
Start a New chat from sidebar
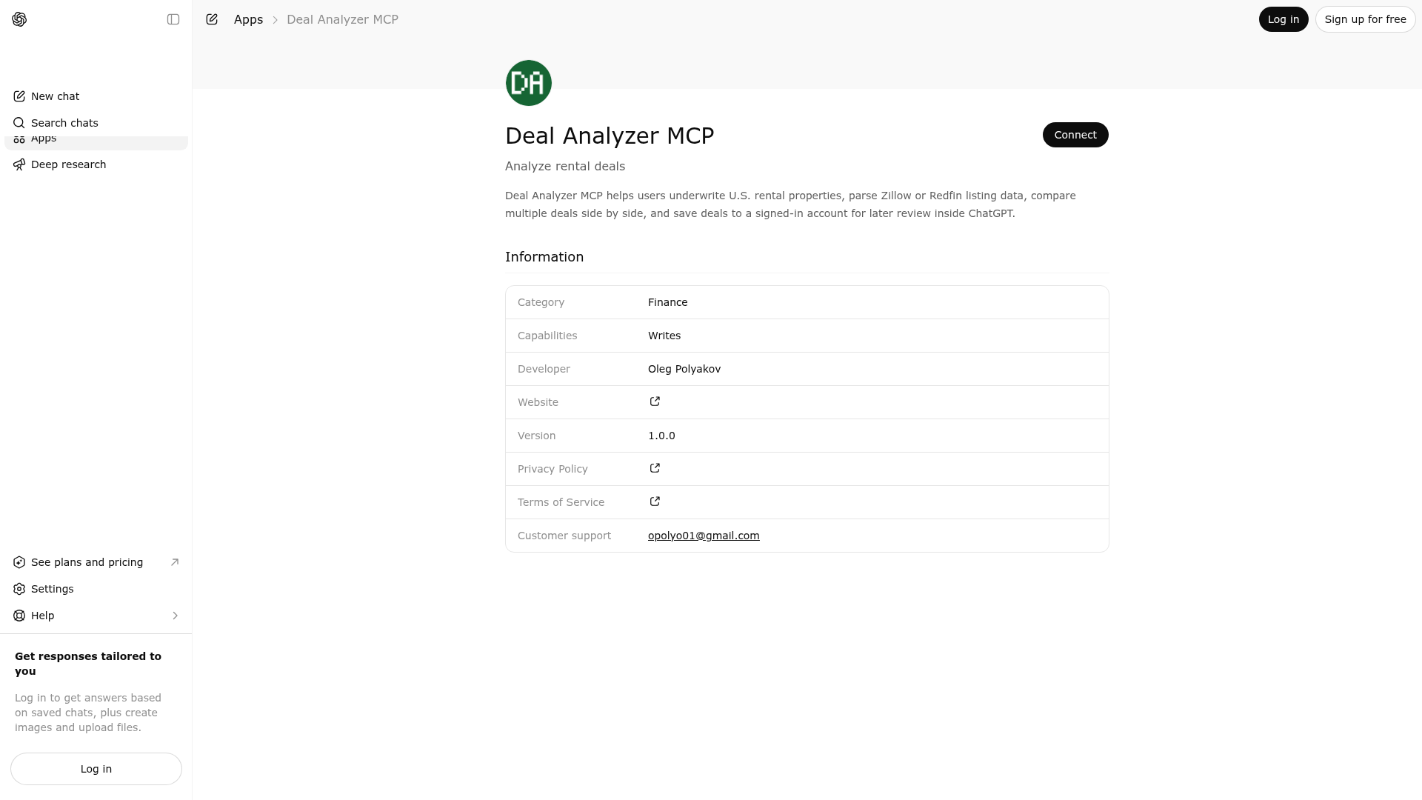click(96, 96)
